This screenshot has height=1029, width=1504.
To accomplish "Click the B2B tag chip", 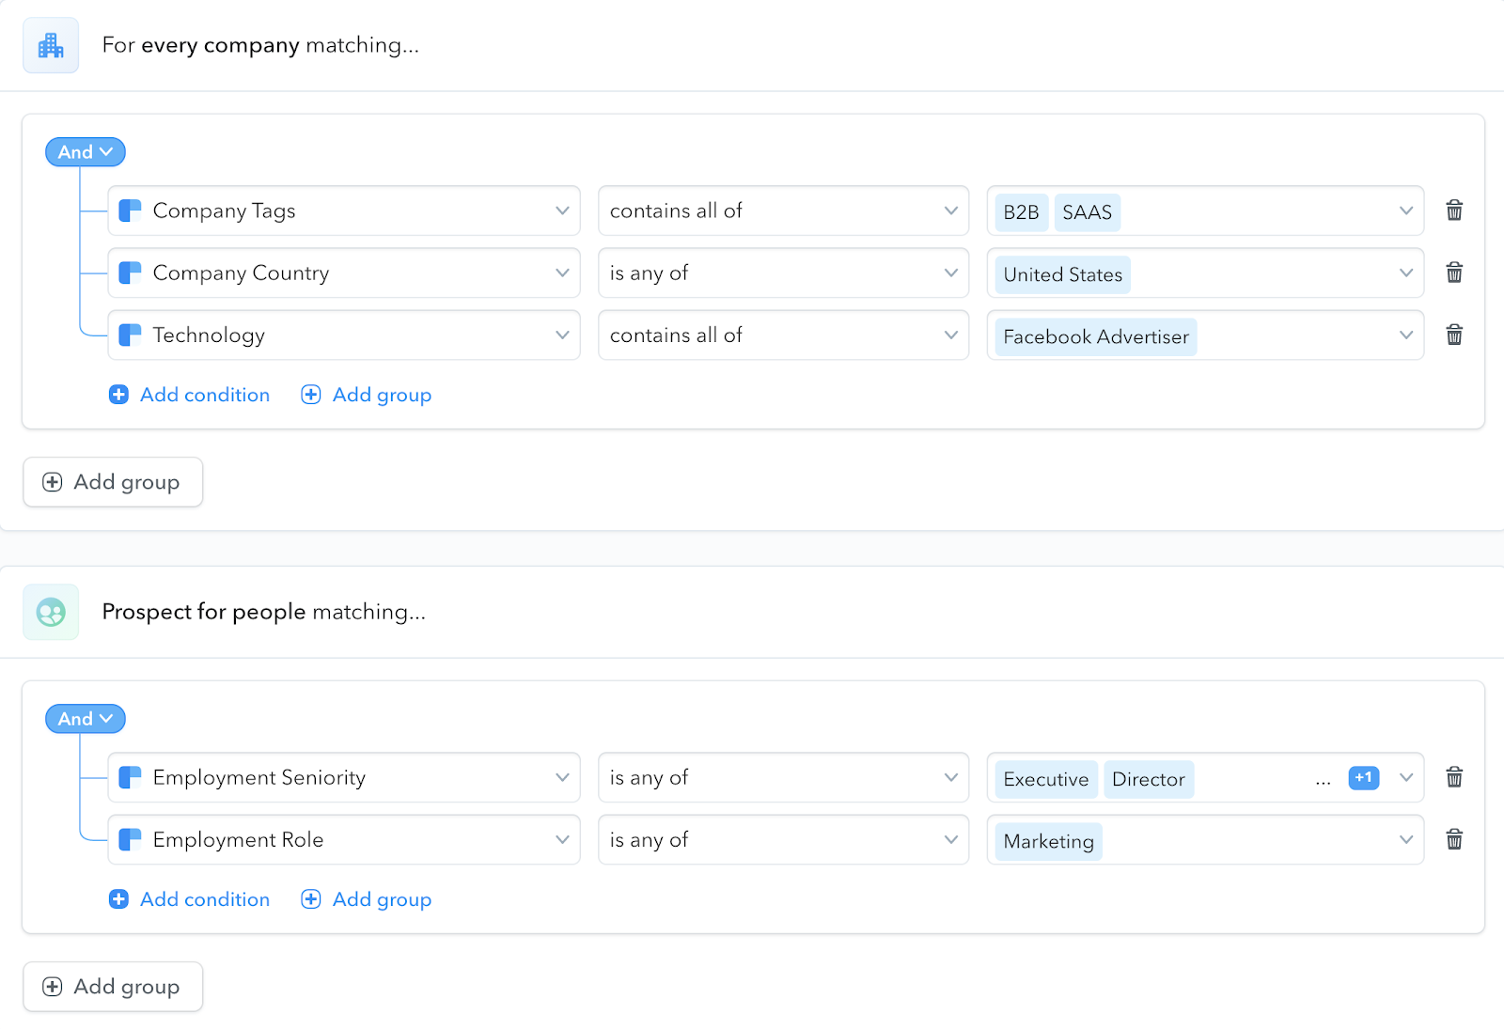I will coord(1021,212).
